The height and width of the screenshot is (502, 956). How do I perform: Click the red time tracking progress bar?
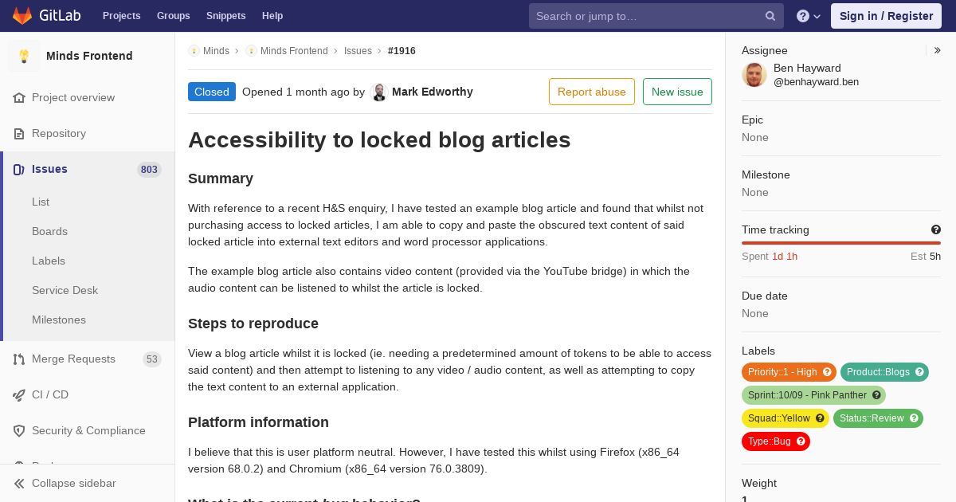(841, 243)
